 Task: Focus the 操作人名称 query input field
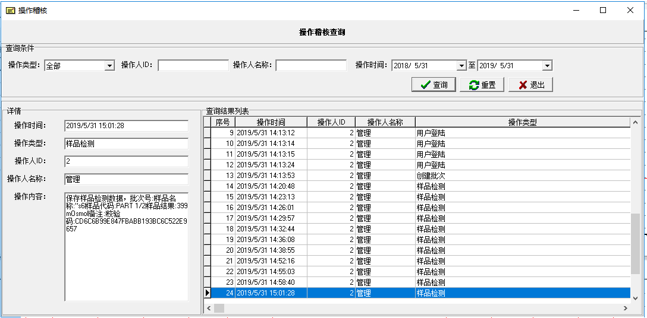[310, 65]
